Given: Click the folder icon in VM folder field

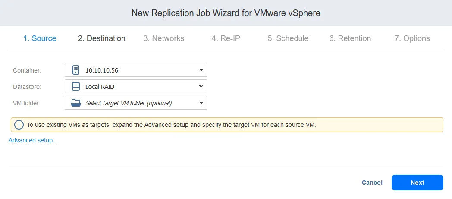Looking at the screenshot, I should pos(76,103).
